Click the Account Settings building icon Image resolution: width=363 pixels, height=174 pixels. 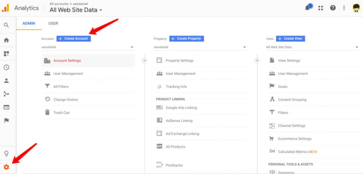click(47, 61)
